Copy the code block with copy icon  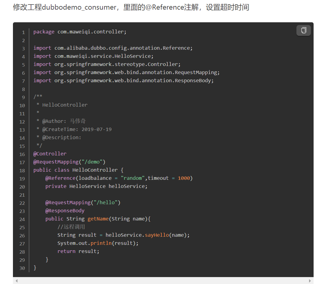pos(303,30)
